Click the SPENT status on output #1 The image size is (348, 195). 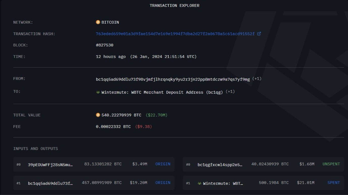tap(333, 183)
